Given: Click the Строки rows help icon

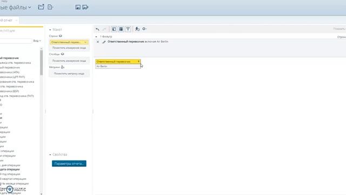Looking at the screenshot, I should [x=61, y=36].
